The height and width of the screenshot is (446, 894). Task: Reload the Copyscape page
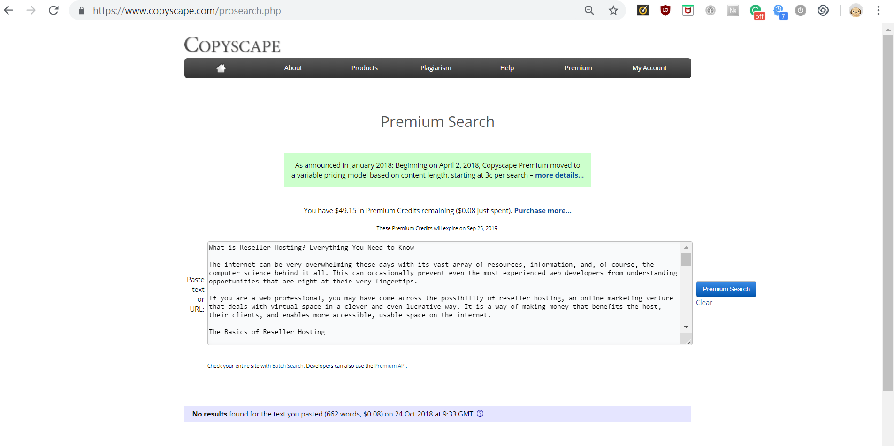click(x=53, y=10)
